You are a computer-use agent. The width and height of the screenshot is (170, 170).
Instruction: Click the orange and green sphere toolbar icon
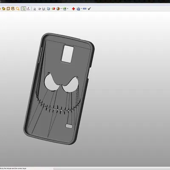click(3, 8)
